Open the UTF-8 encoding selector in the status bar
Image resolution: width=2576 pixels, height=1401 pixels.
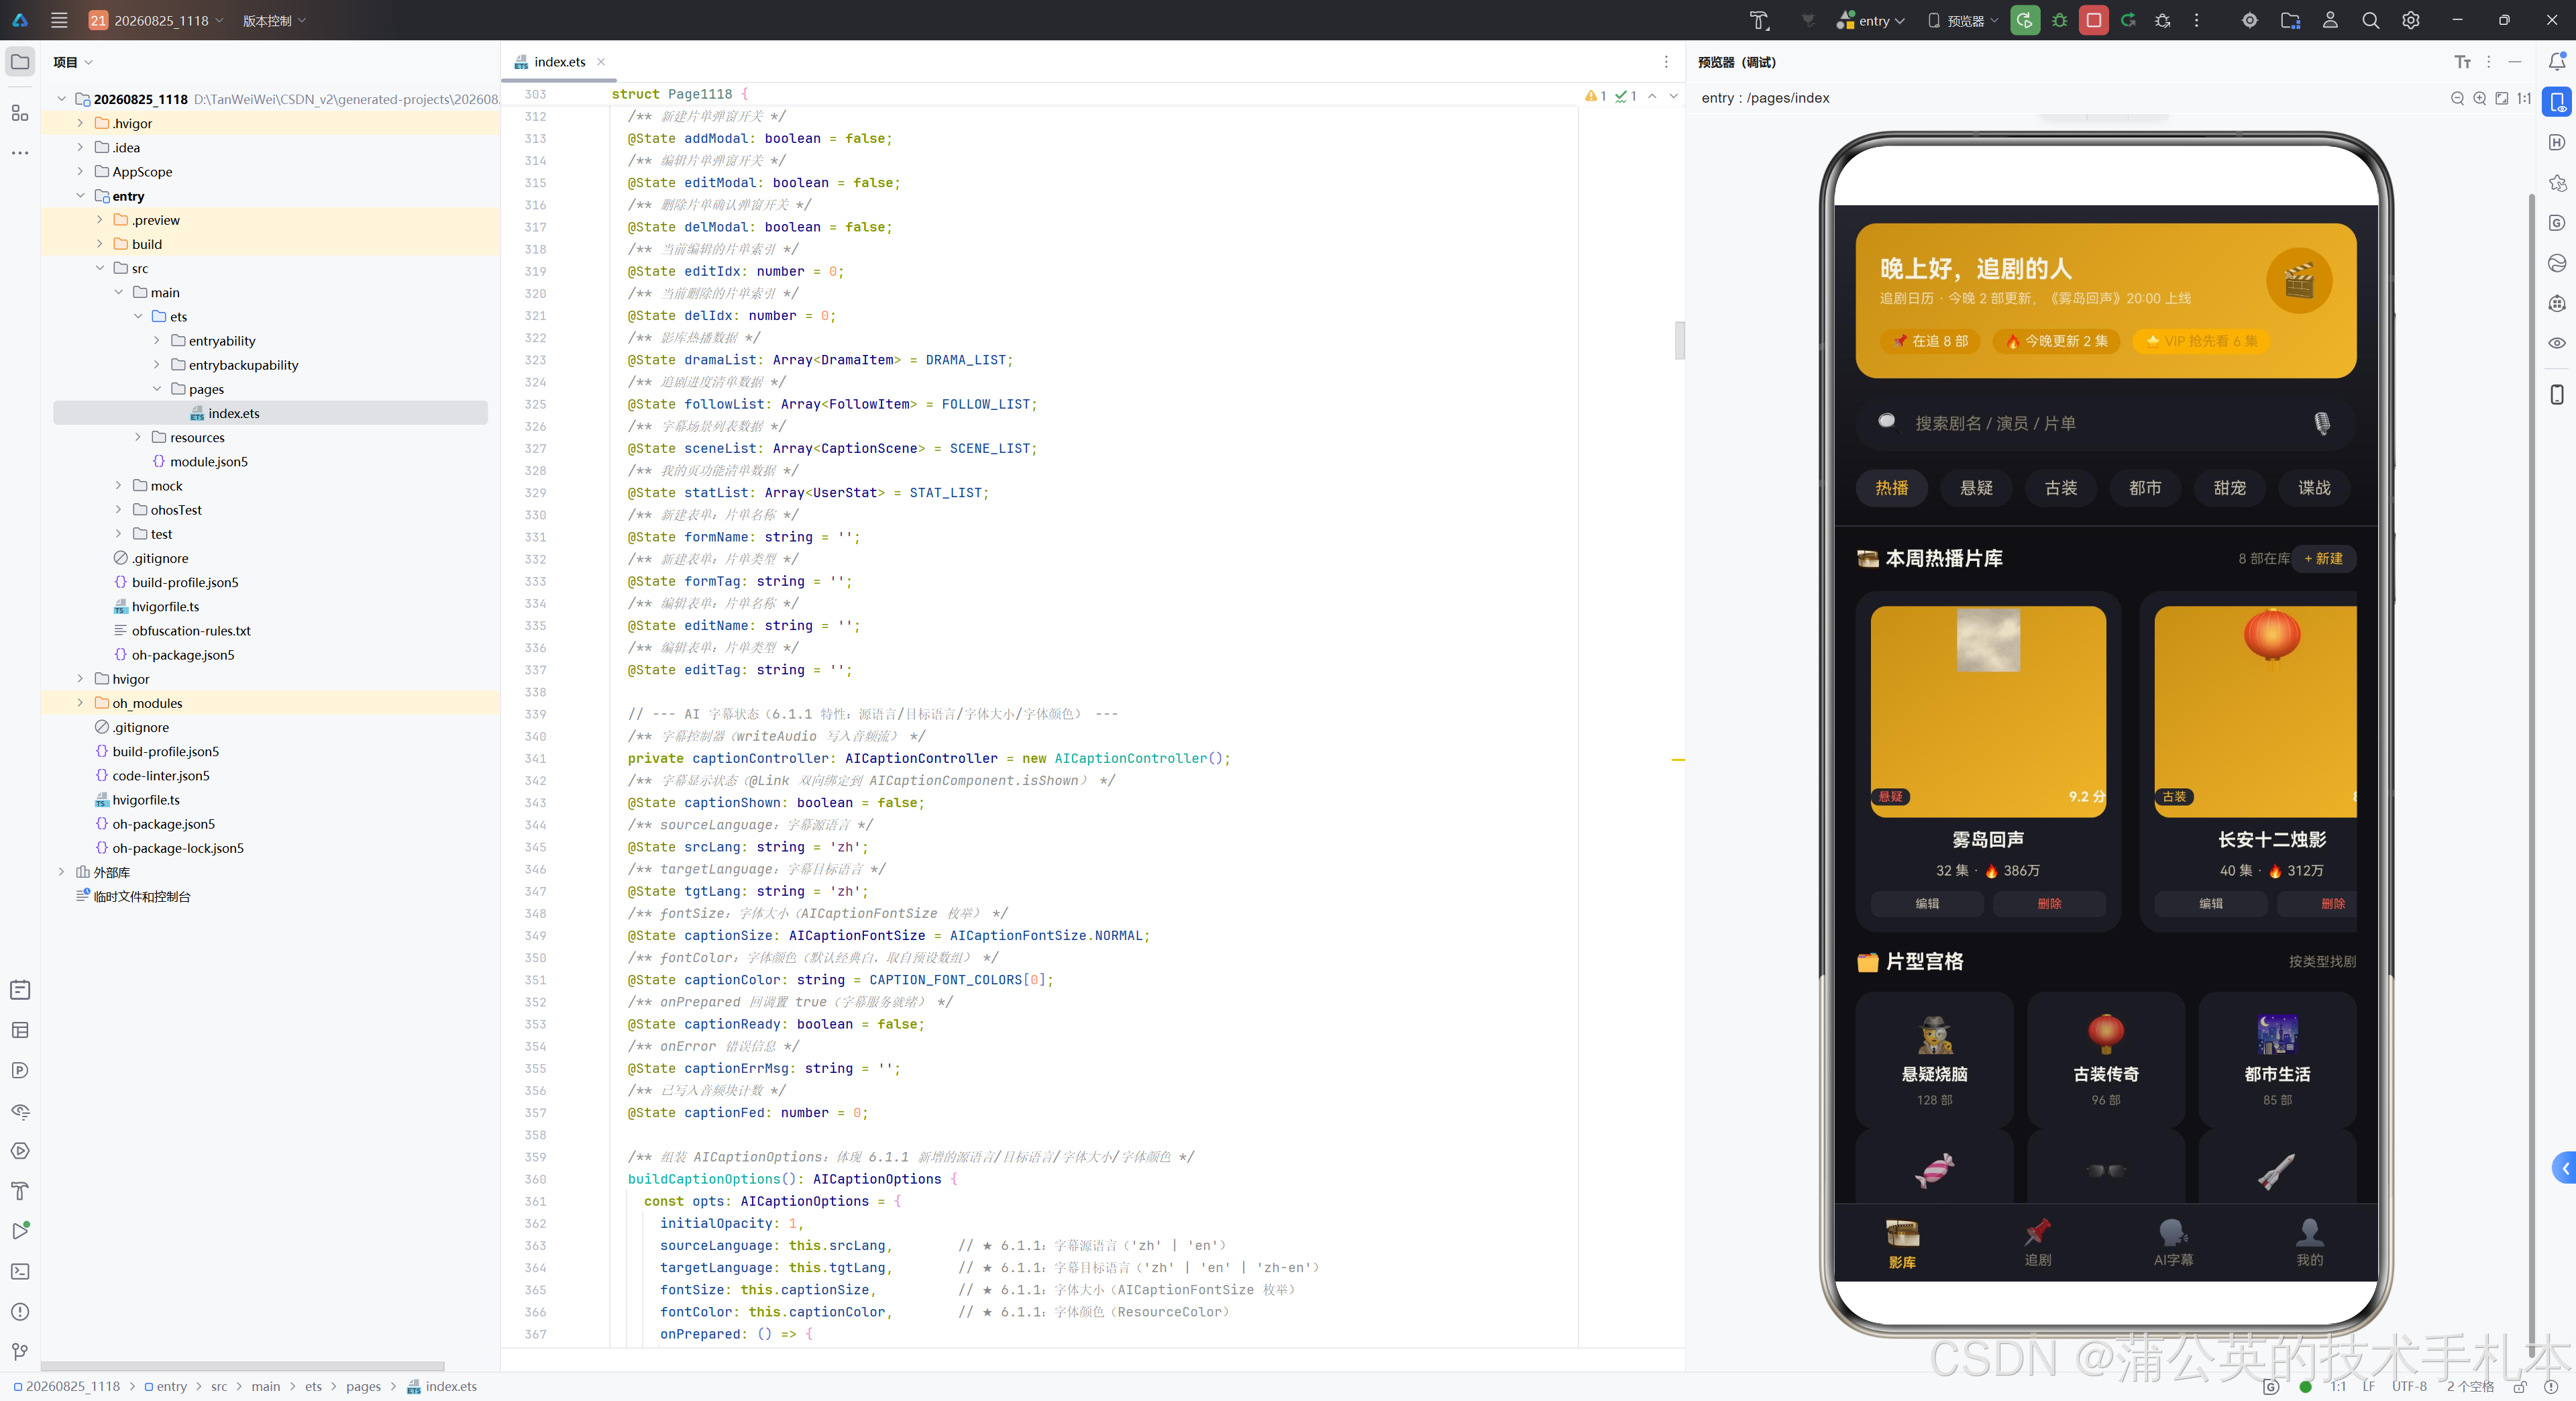(2409, 1387)
